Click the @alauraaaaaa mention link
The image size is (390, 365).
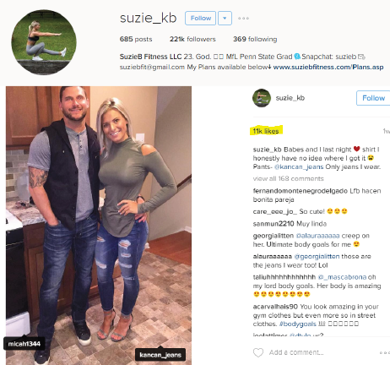[317, 236]
